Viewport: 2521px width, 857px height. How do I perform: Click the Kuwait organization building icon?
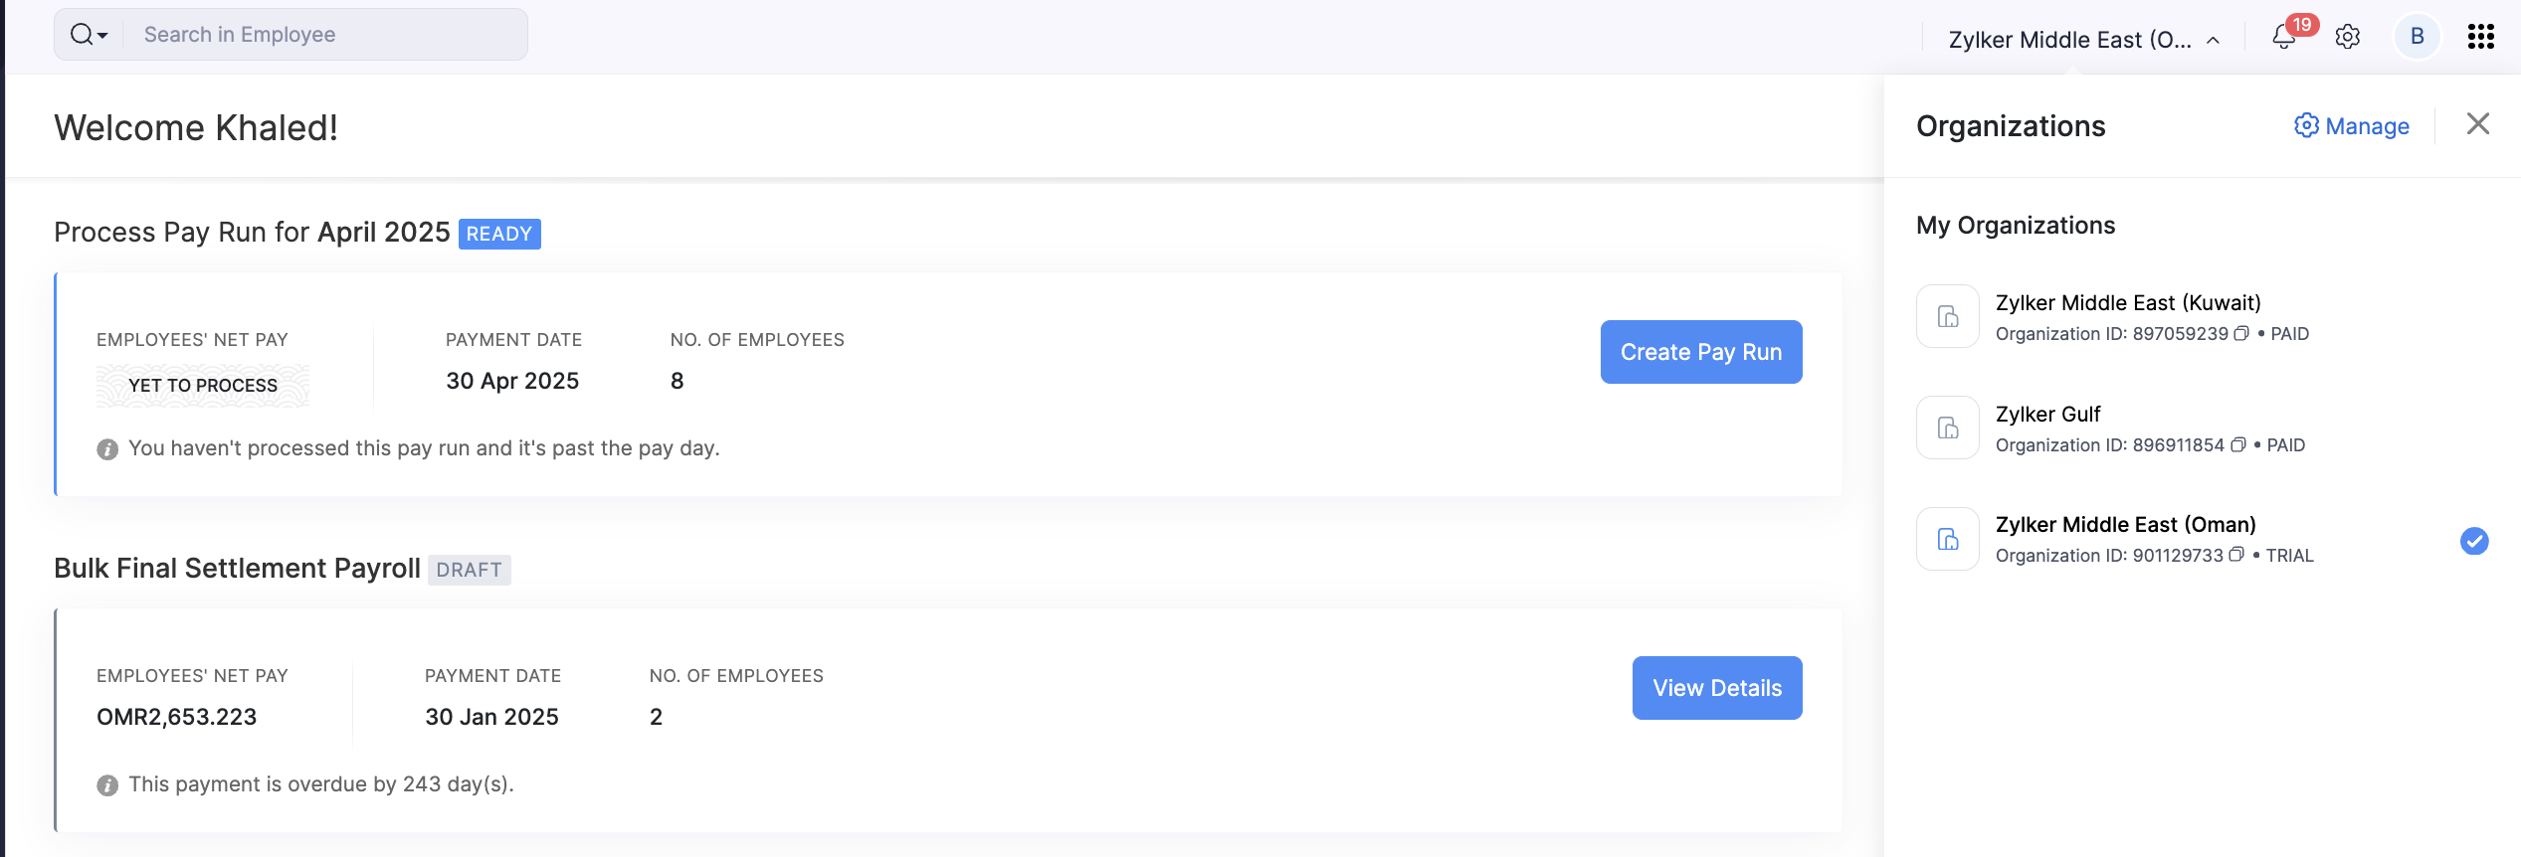(x=1948, y=316)
